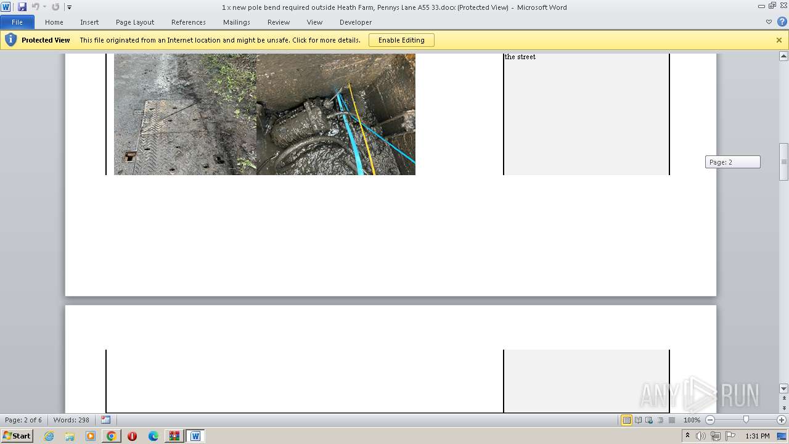Click the Zoom Out minus button
This screenshot has height=444, width=789.
pos(709,420)
